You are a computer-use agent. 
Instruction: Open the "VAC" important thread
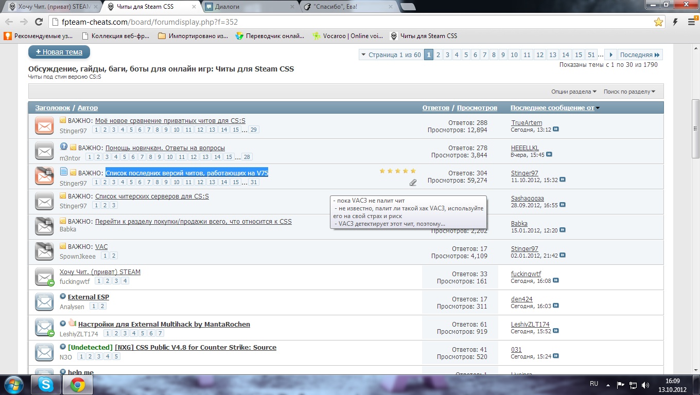point(101,247)
